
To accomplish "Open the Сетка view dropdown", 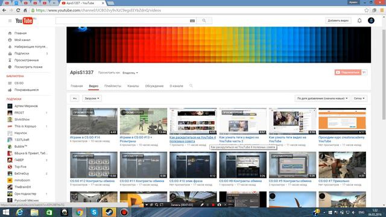I will [x=359, y=98].
